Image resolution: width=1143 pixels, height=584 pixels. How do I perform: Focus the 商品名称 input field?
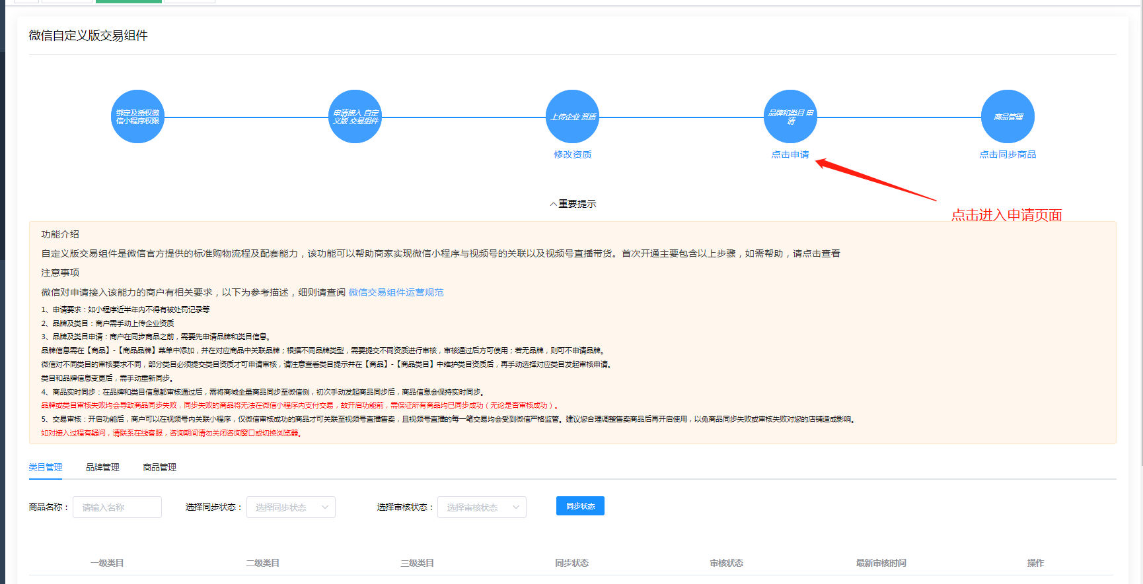pos(117,507)
